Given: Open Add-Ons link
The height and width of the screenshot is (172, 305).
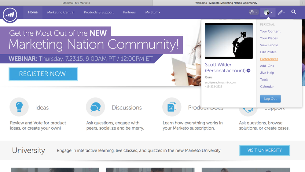Looking at the screenshot, I should pos(267,66).
